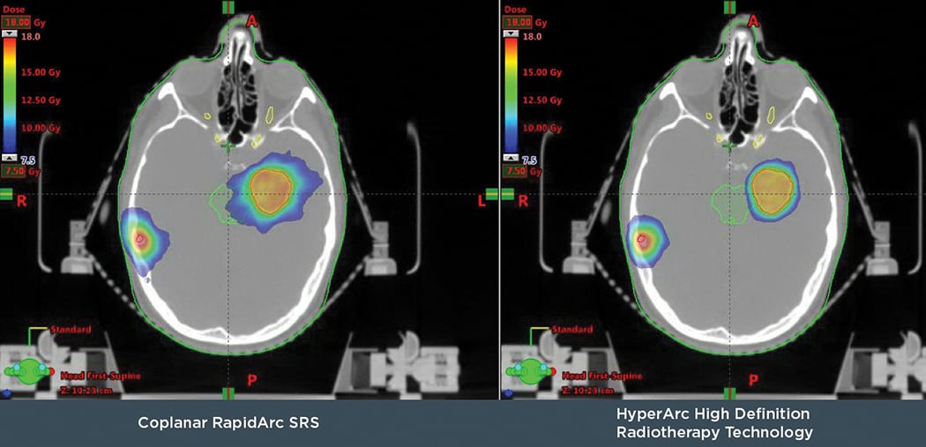This screenshot has height=447, width=926.
Task: Click the 12.50 Gy scale label in the Coplanar RapidArc view
Action: [x=41, y=101]
